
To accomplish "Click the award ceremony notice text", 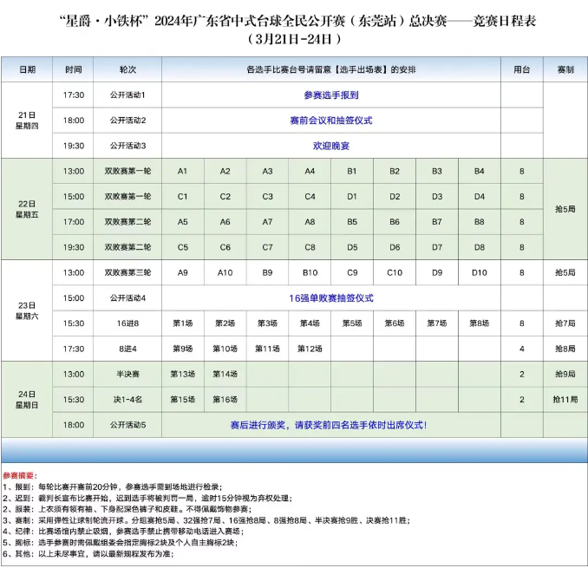I will 328,425.
